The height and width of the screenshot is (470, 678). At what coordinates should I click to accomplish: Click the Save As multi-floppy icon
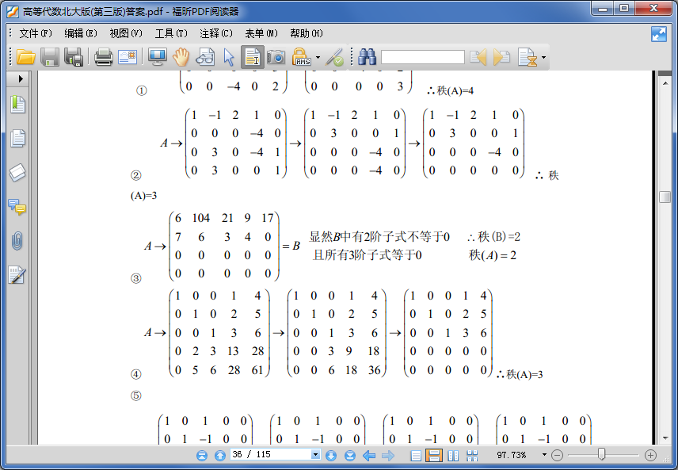point(74,57)
